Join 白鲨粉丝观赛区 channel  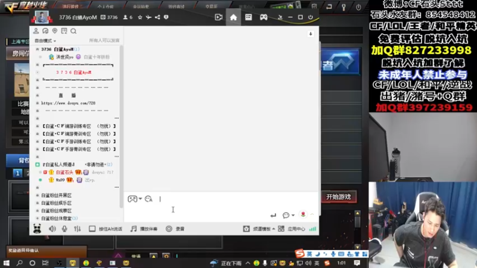click(56, 211)
